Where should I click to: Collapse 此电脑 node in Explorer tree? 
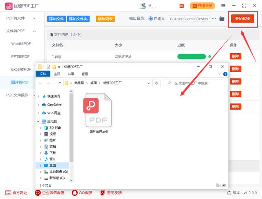click(38, 121)
